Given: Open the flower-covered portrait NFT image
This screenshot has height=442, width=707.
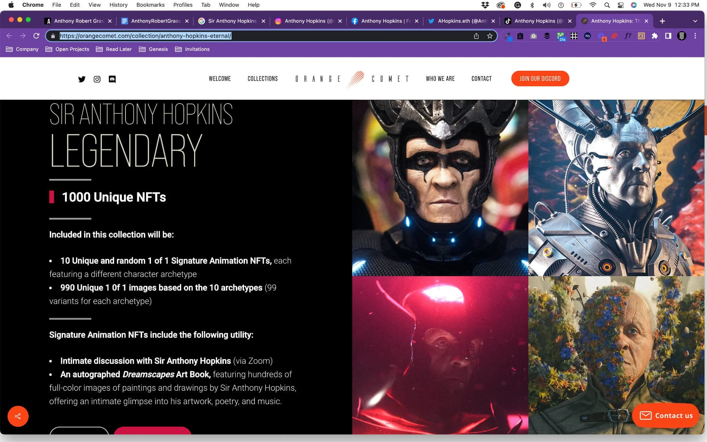Looking at the screenshot, I should point(616,355).
